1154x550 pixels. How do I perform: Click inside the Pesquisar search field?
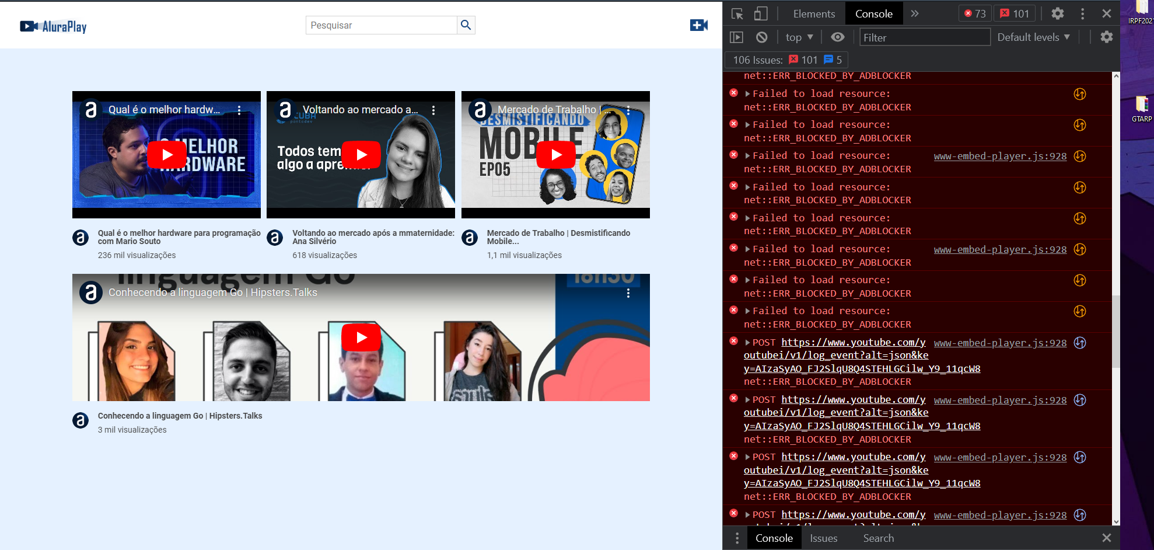(x=381, y=25)
